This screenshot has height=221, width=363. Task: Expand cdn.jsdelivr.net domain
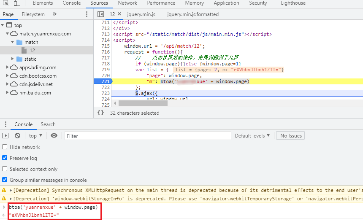pos(8,84)
